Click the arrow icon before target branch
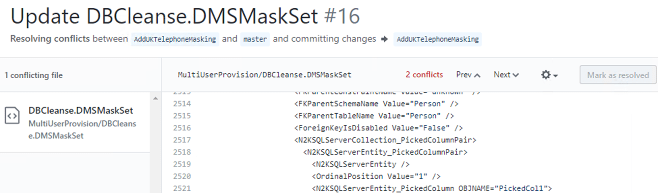Screen dimensions: 658x193 point(384,39)
